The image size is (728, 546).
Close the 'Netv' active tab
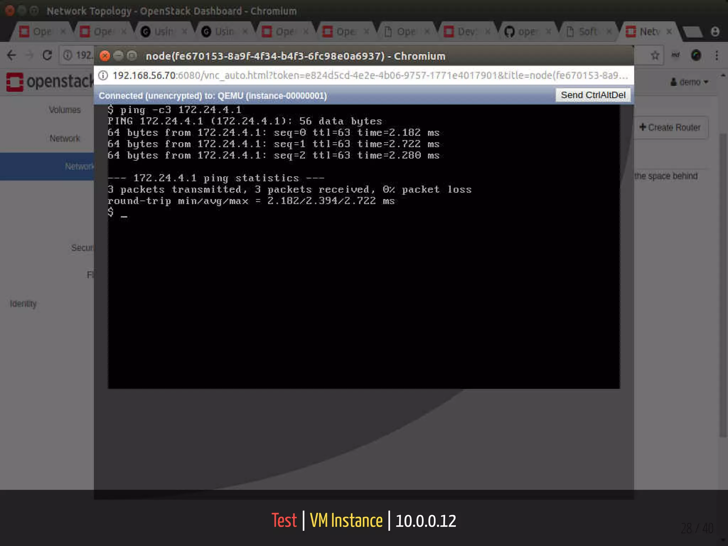pyautogui.click(x=669, y=32)
